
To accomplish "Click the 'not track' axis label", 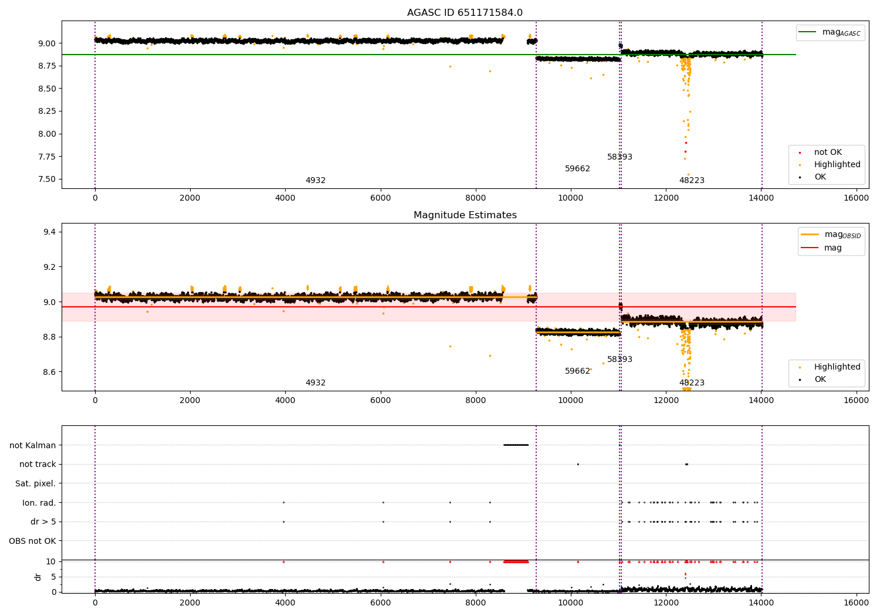I will [x=38, y=465].
